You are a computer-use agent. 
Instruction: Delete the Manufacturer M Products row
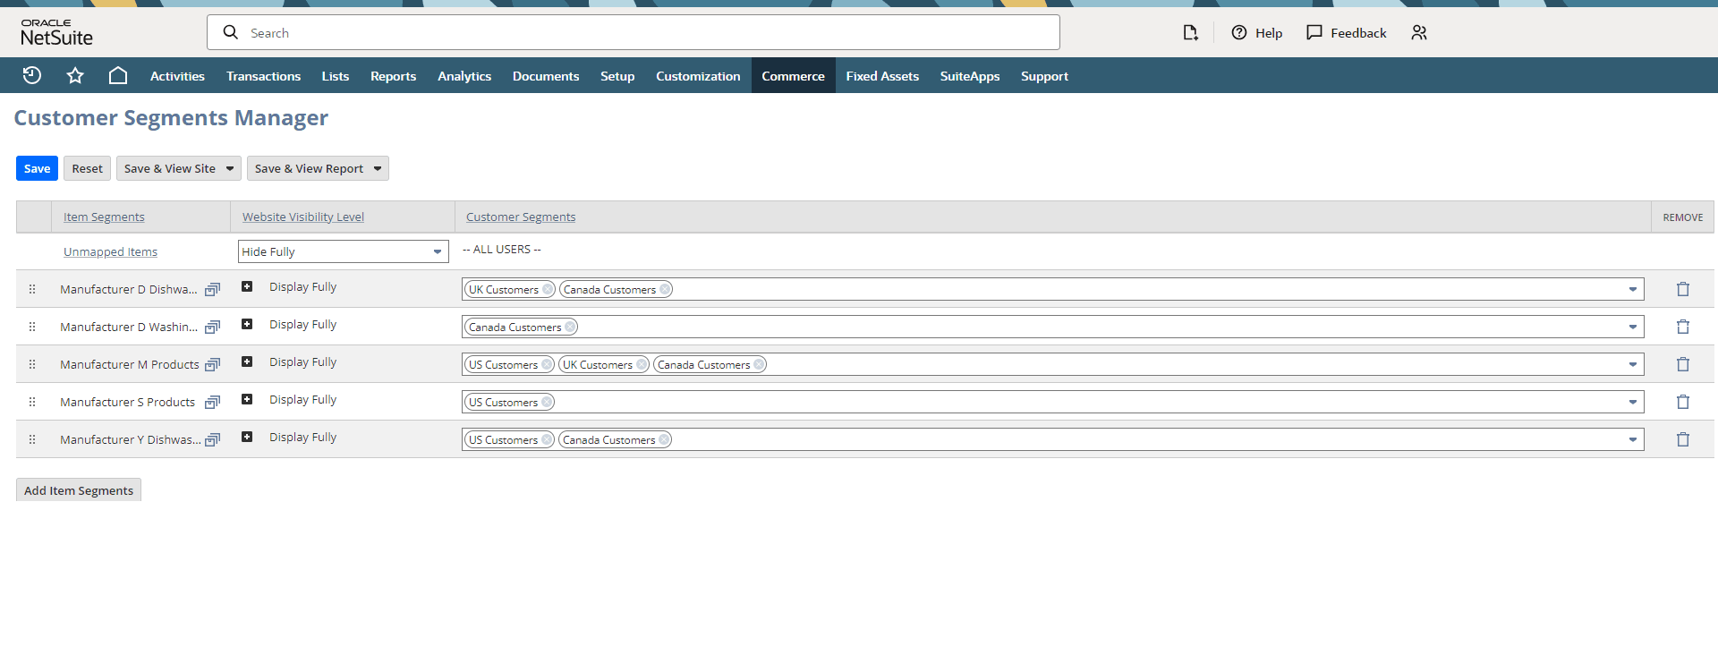tap(1683, 364)
